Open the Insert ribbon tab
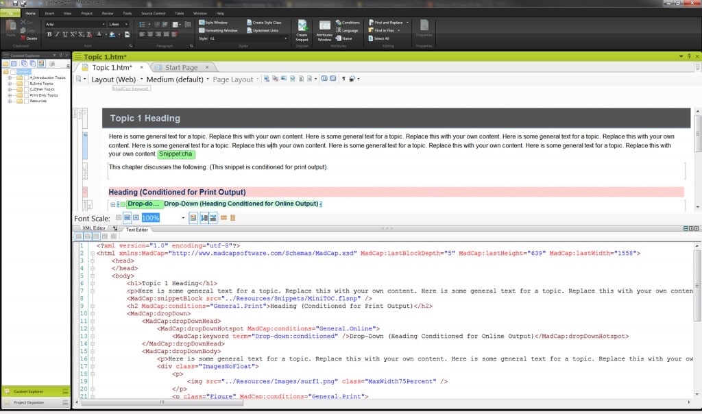 tap(50, 13)
